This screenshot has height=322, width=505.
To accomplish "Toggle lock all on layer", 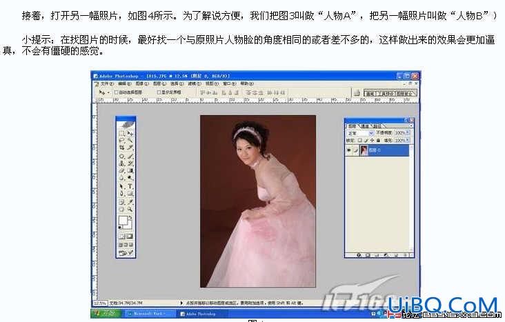I will pyautogui.click(x=378, y=141).
